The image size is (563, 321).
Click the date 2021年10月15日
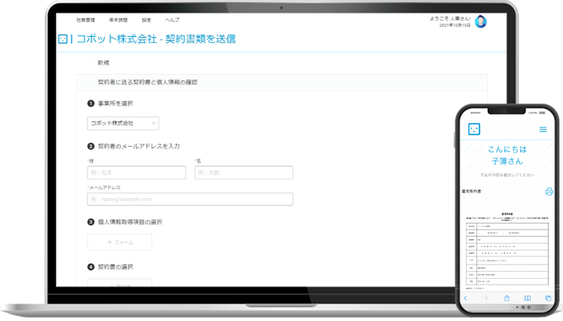(455, 25)
